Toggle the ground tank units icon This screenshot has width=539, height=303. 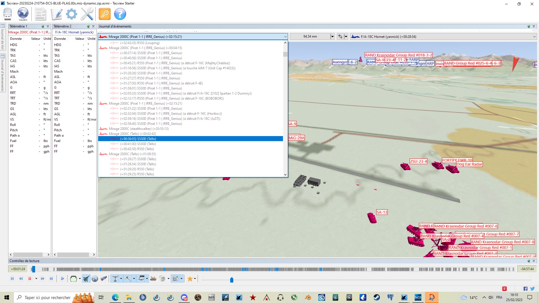tap(153, 279)
